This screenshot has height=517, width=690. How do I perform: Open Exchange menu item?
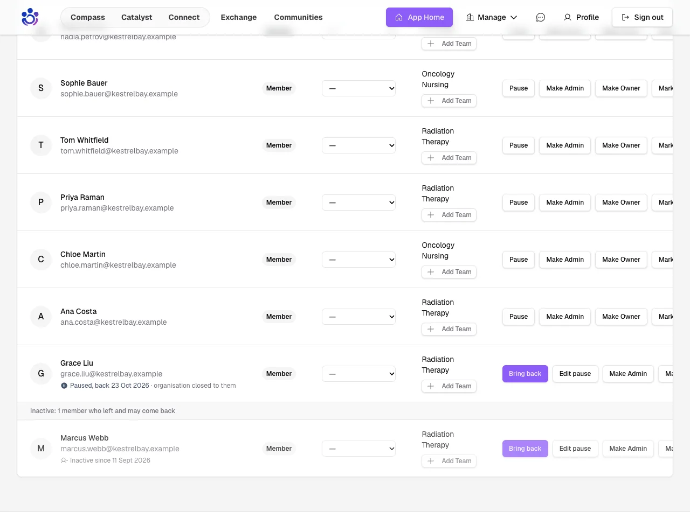239,17
